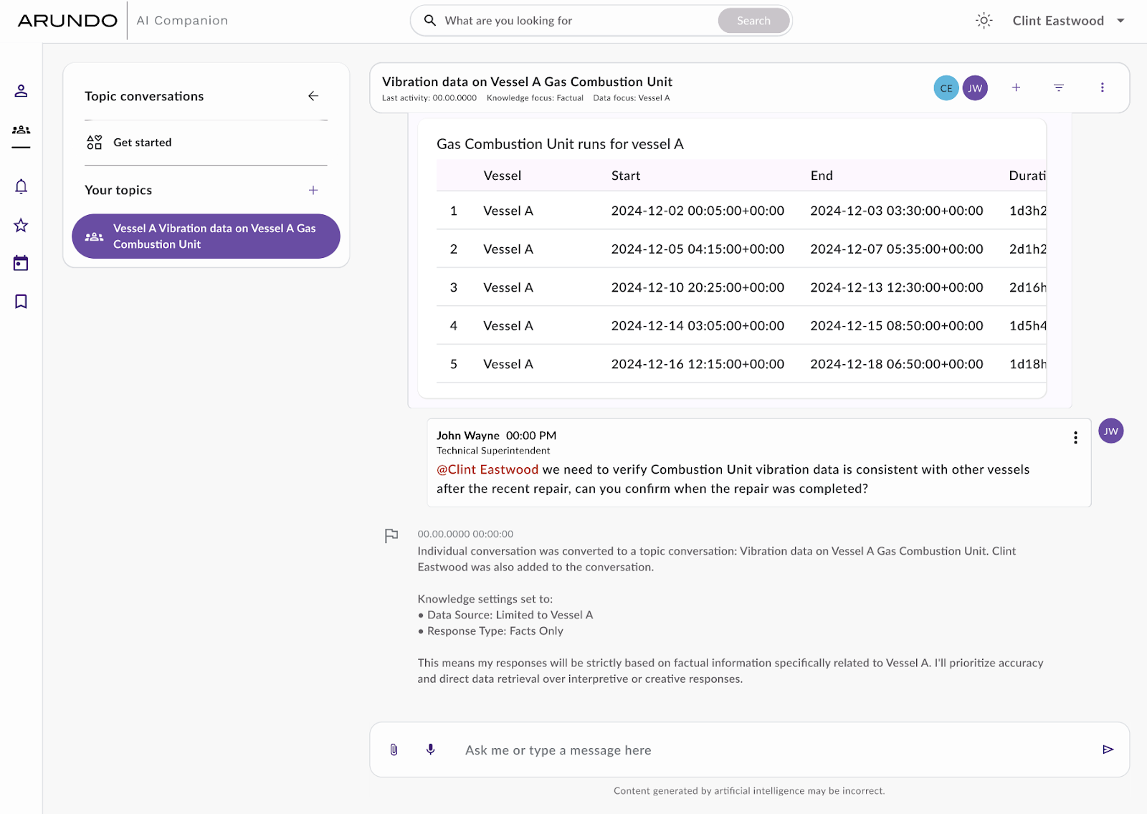Click the CE participant avatar
1147x814 pixels.
point(946,88)
